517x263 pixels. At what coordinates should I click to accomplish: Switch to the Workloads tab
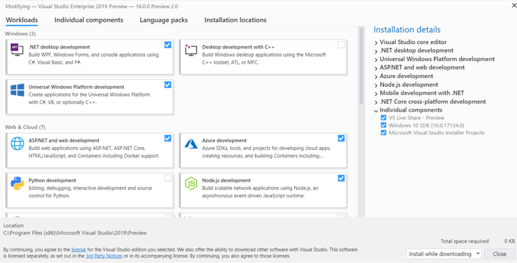pos(22,20)
